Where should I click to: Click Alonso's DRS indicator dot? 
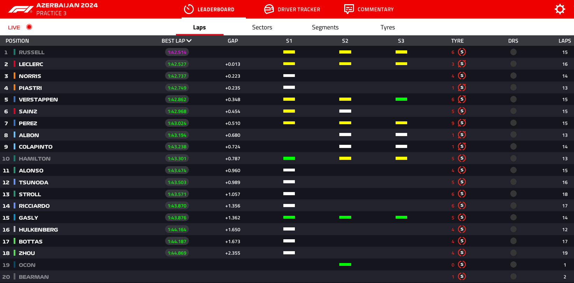point(513,170)
